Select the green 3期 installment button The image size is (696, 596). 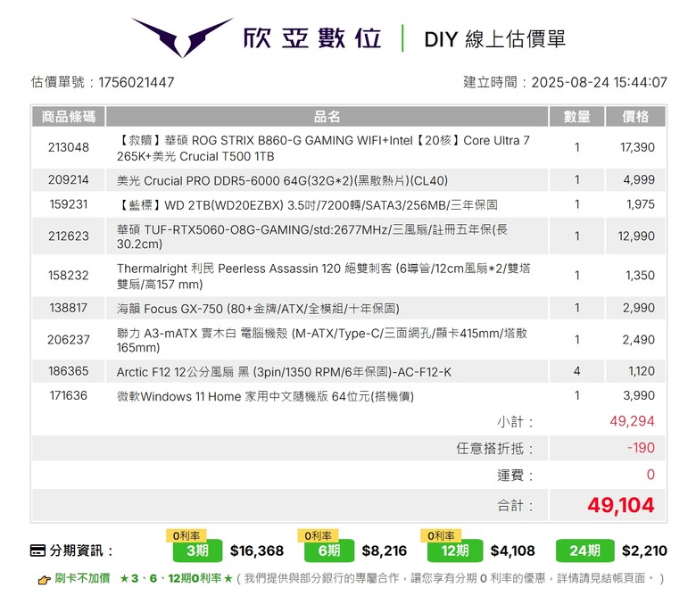point(197,550)
